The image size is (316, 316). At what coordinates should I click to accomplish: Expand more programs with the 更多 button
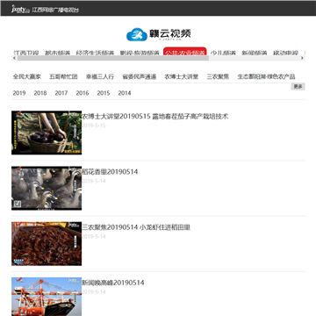pyautogui.click(x=298, y=87)
